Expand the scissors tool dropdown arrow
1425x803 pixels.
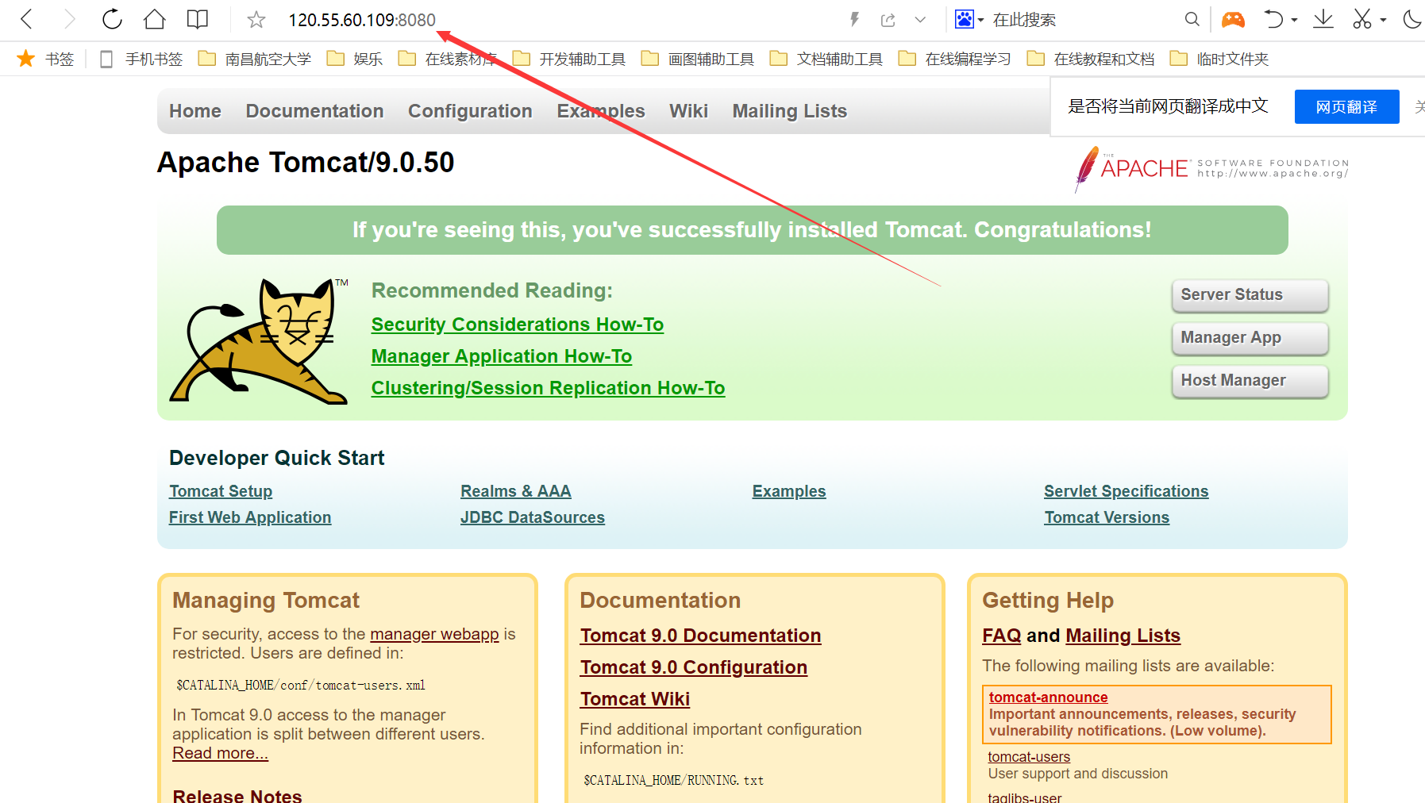coord(1383,20)
